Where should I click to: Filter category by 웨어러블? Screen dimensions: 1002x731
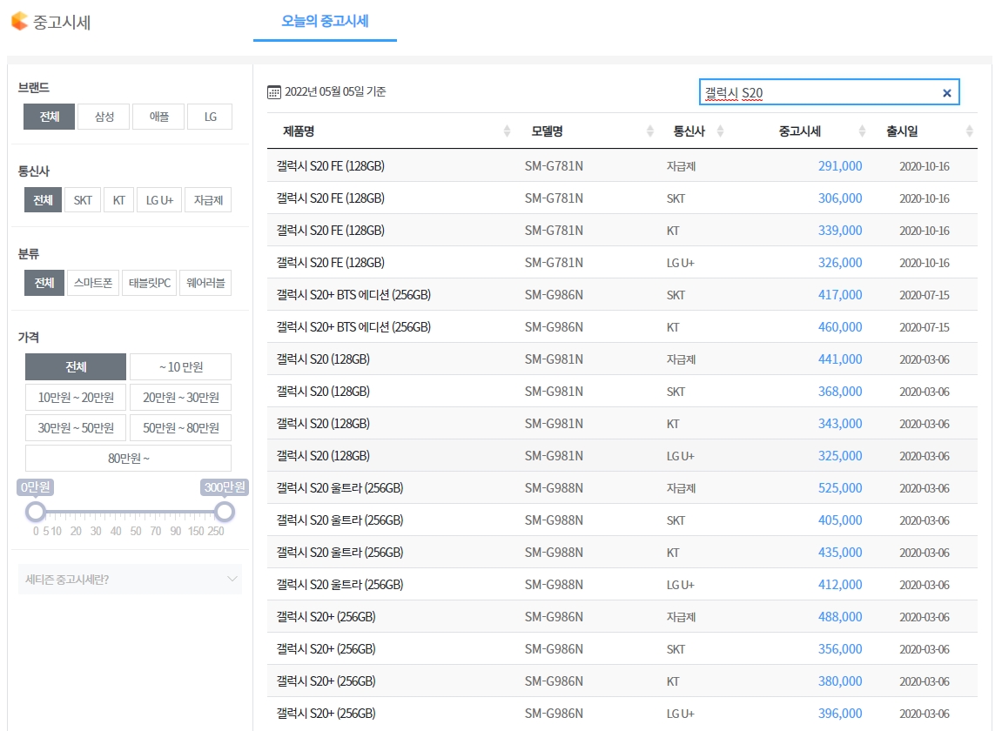pos(205,283)
